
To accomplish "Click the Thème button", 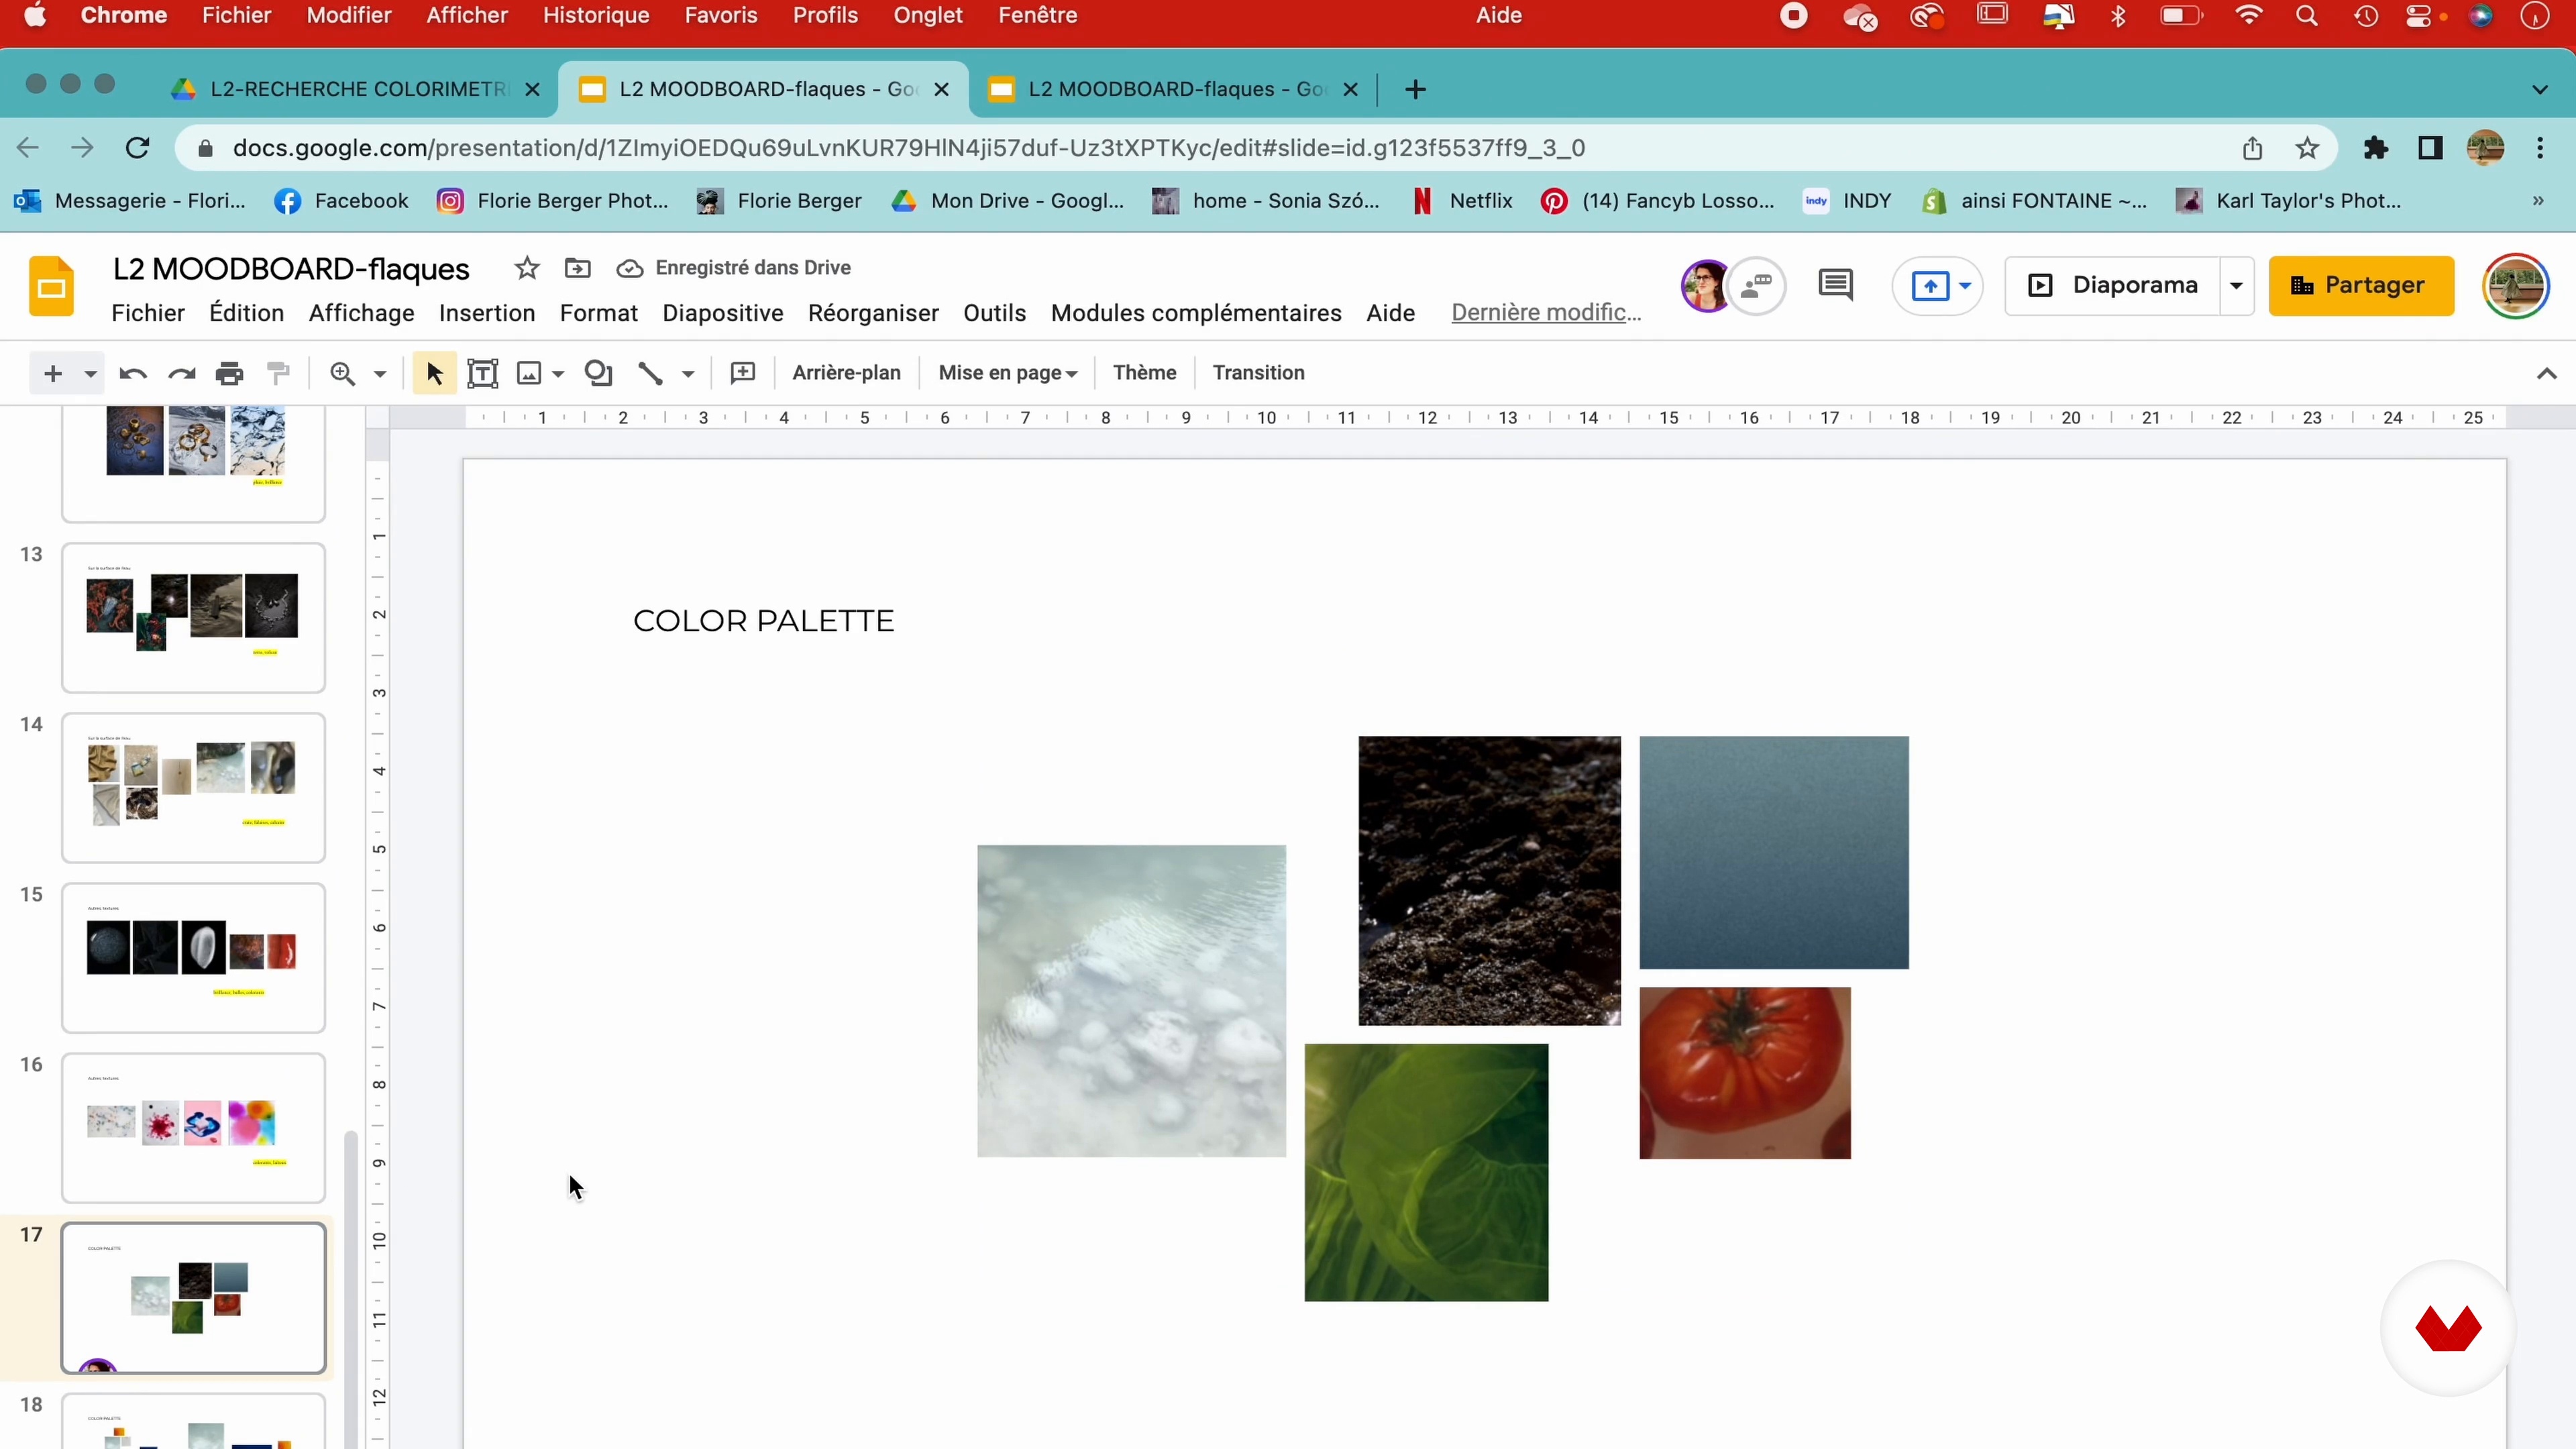I will point(1144,373).
